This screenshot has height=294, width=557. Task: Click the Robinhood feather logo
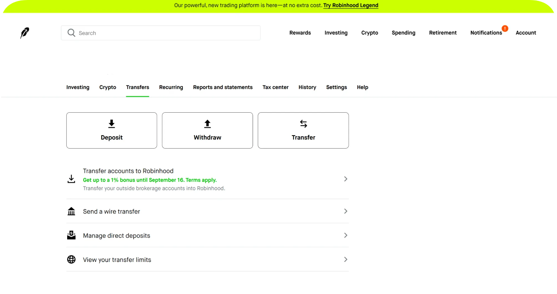pyautogui.click(x=25, y=33)
